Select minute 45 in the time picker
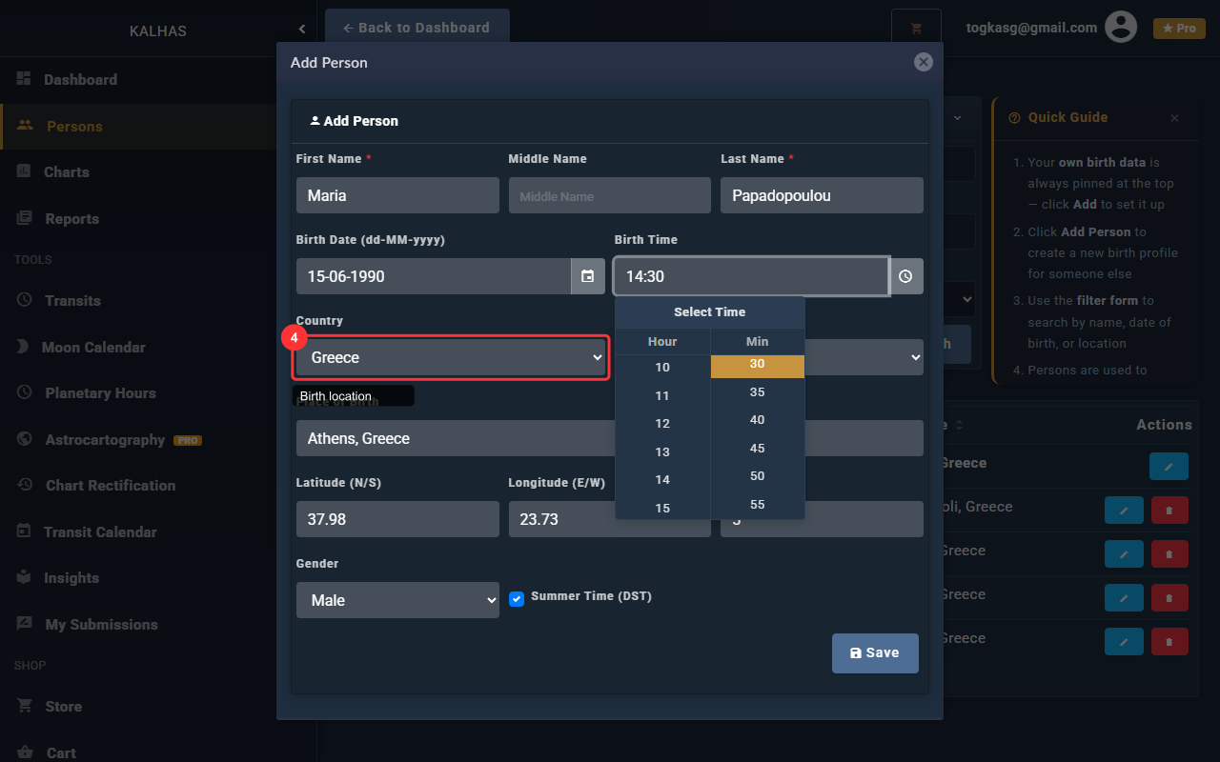The height and width of the screenshot is (762, 1220). 757,448
